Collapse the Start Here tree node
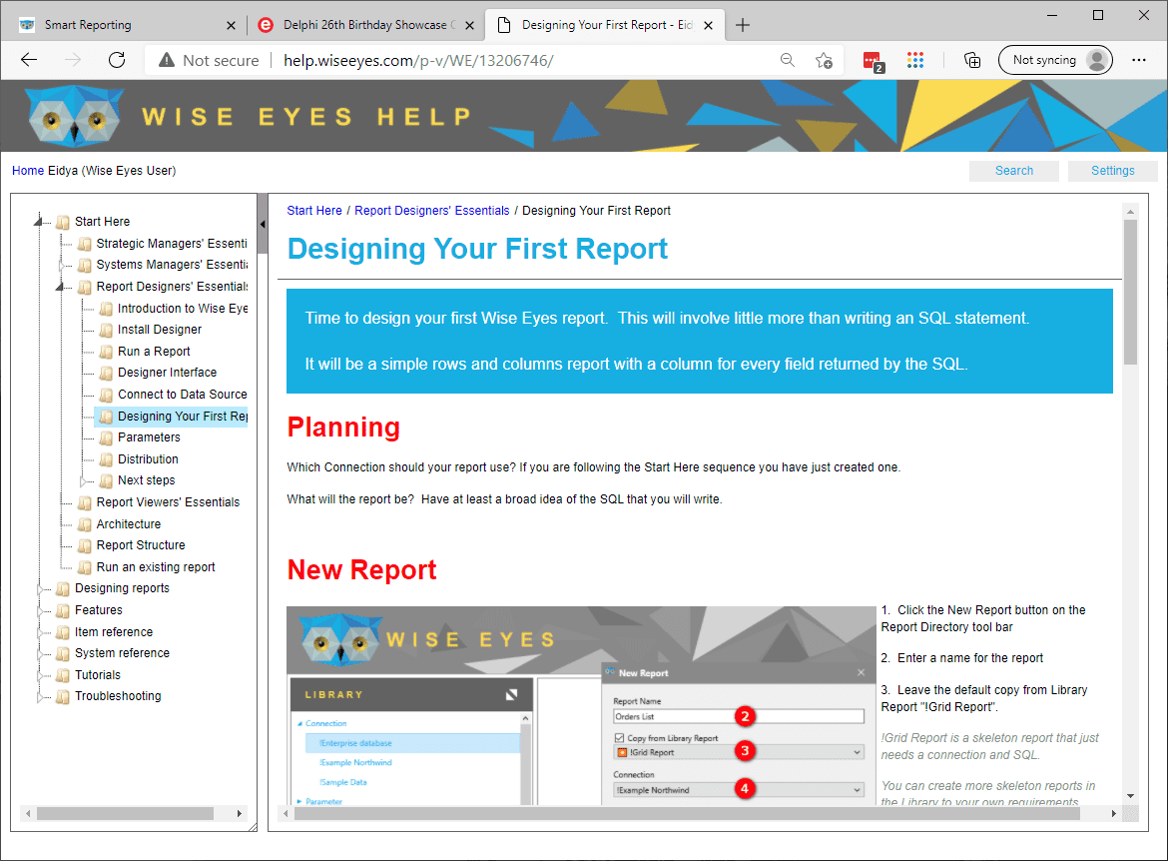This screenshot has height=861, width=1168. 39,222
